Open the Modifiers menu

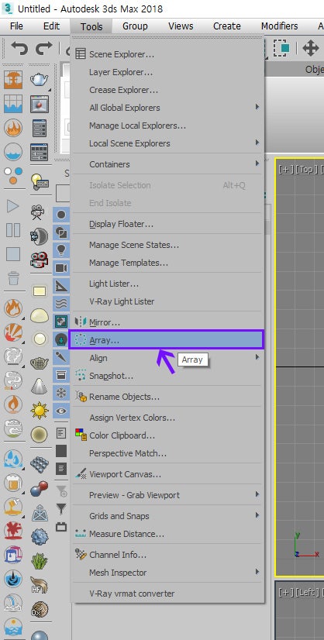(280, 26)
